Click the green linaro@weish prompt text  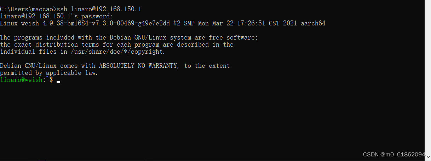coord(21,80)
